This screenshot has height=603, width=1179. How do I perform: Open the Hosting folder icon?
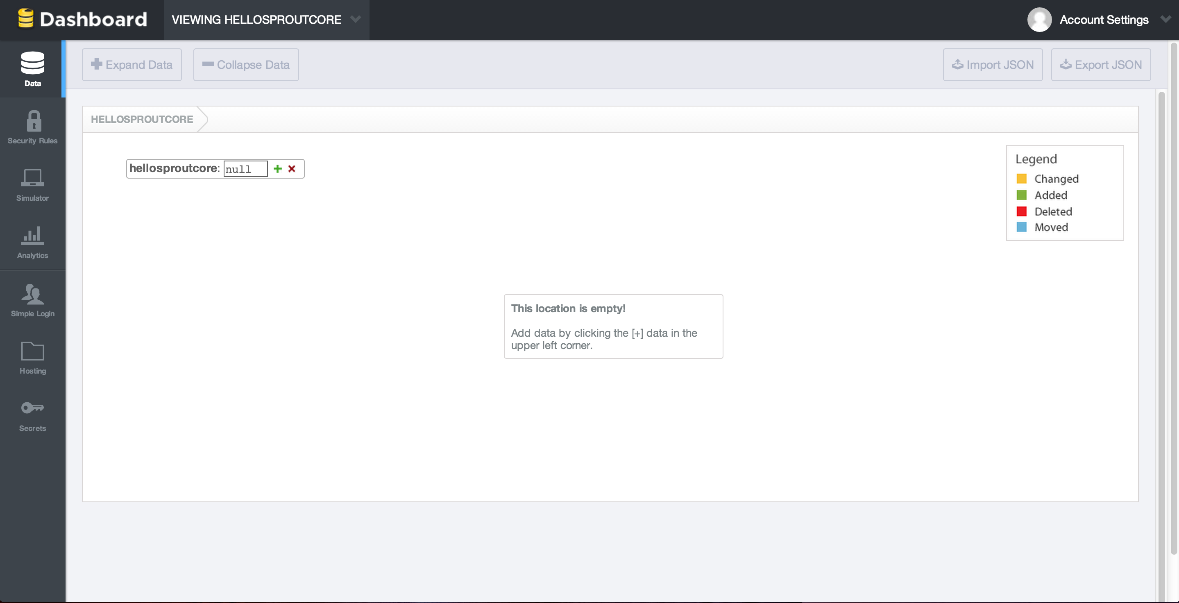coord(32,351)
